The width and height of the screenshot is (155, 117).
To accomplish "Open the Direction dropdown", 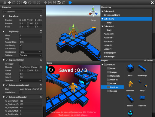I will [x=31, y=80].
